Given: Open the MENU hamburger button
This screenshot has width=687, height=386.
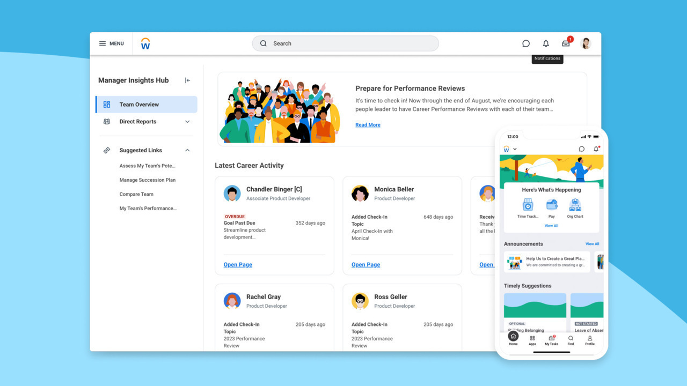Looking at the screenshot, I should (111, 43).
